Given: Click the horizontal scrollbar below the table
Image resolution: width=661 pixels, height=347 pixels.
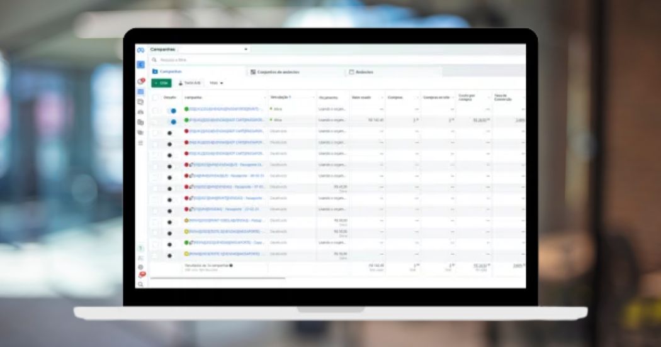Looking at the screenshot, I should (x=218, y=278).
